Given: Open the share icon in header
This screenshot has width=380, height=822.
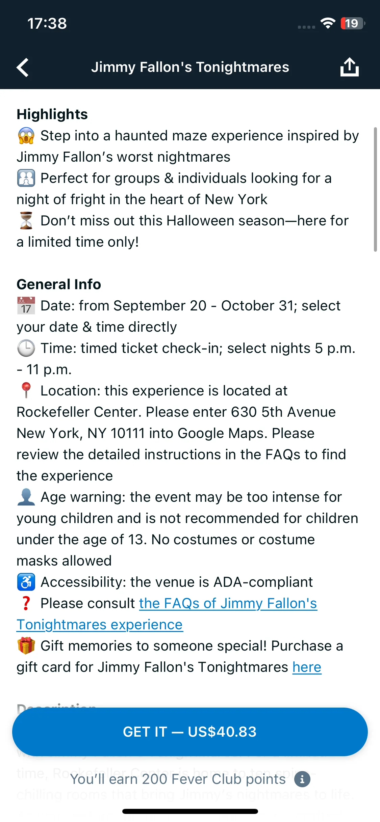Looking at the screenshot, I should coord(349,67).
